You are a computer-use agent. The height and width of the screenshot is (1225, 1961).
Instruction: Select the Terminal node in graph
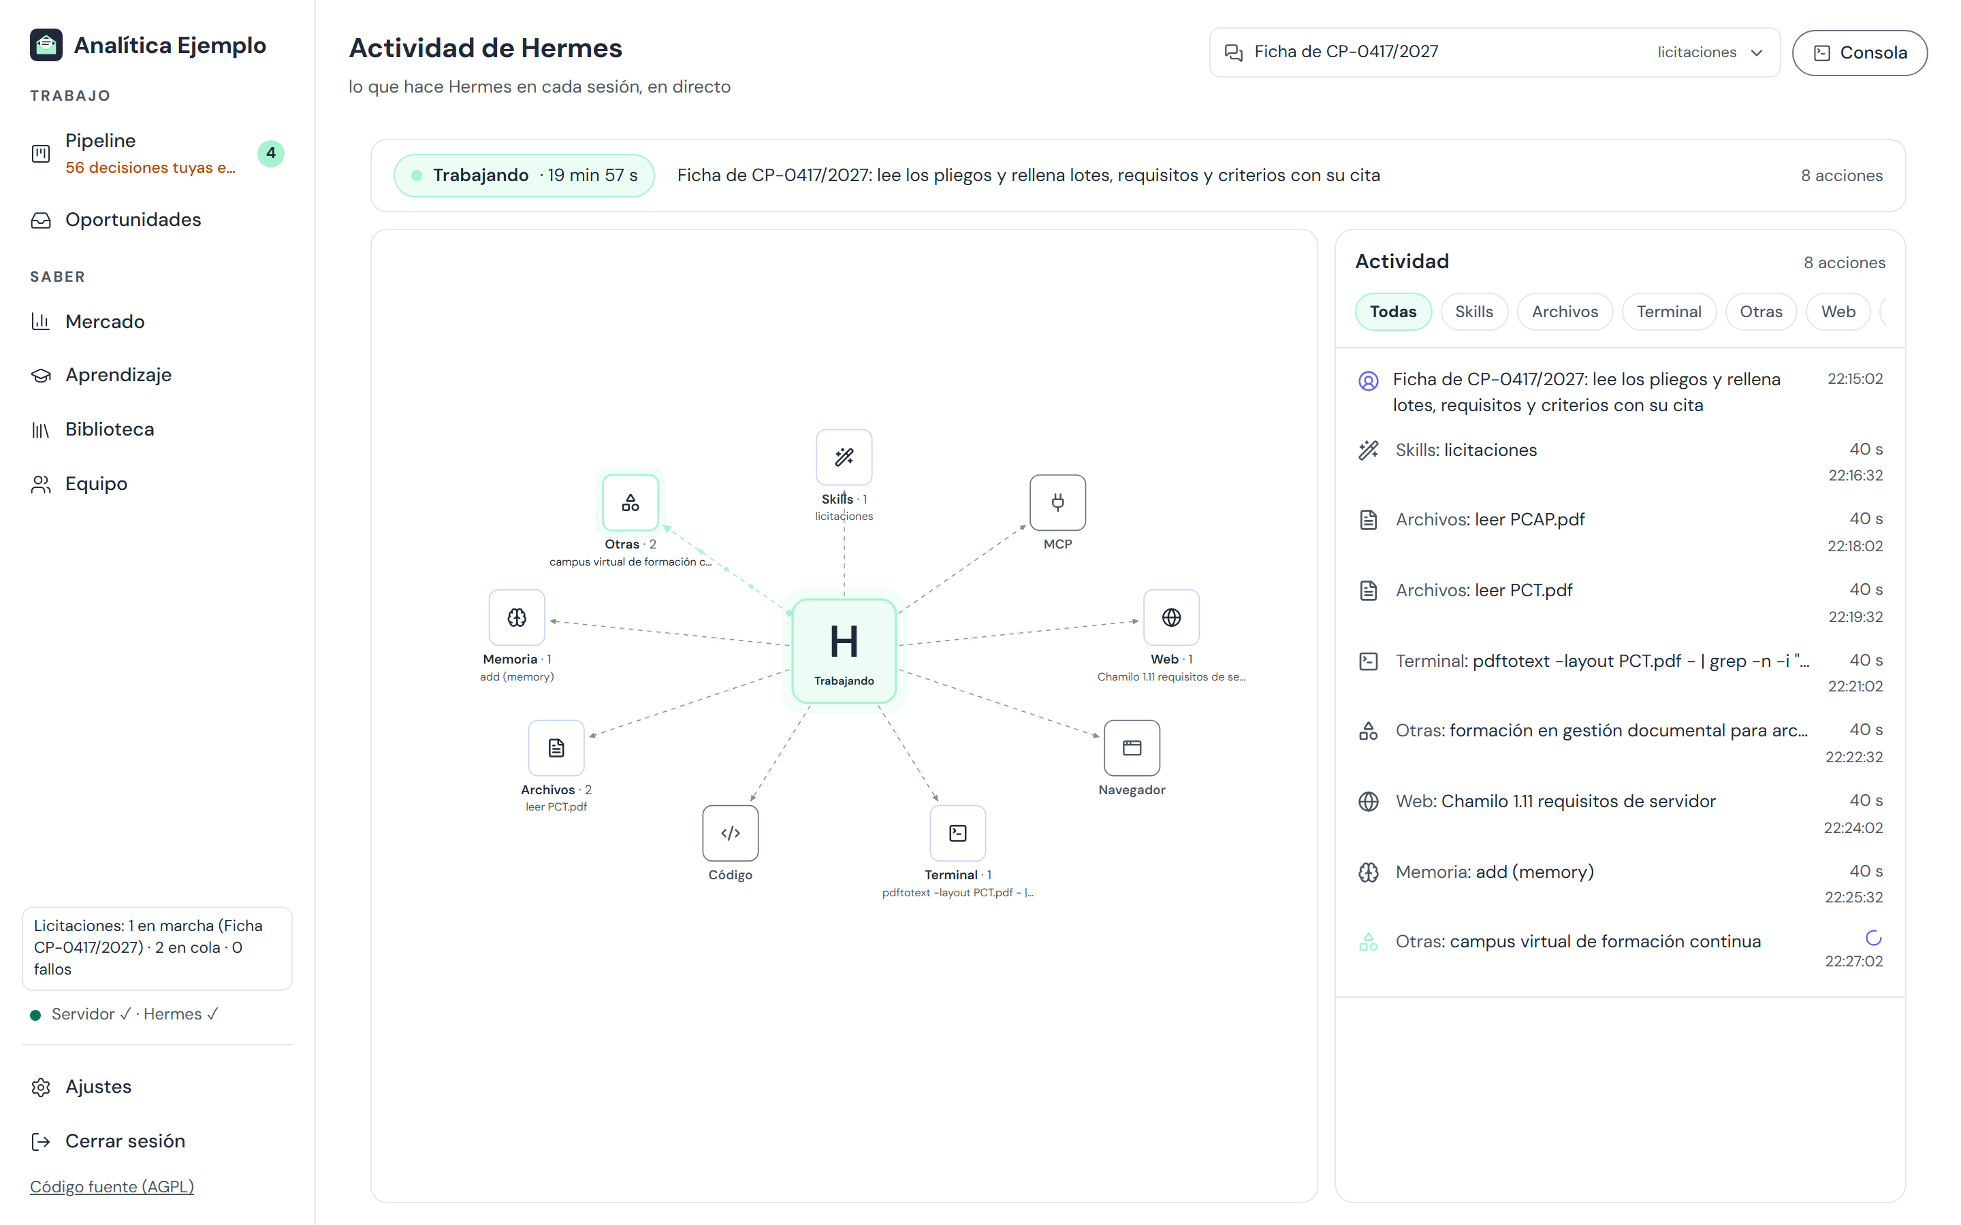tap(957, 833)
